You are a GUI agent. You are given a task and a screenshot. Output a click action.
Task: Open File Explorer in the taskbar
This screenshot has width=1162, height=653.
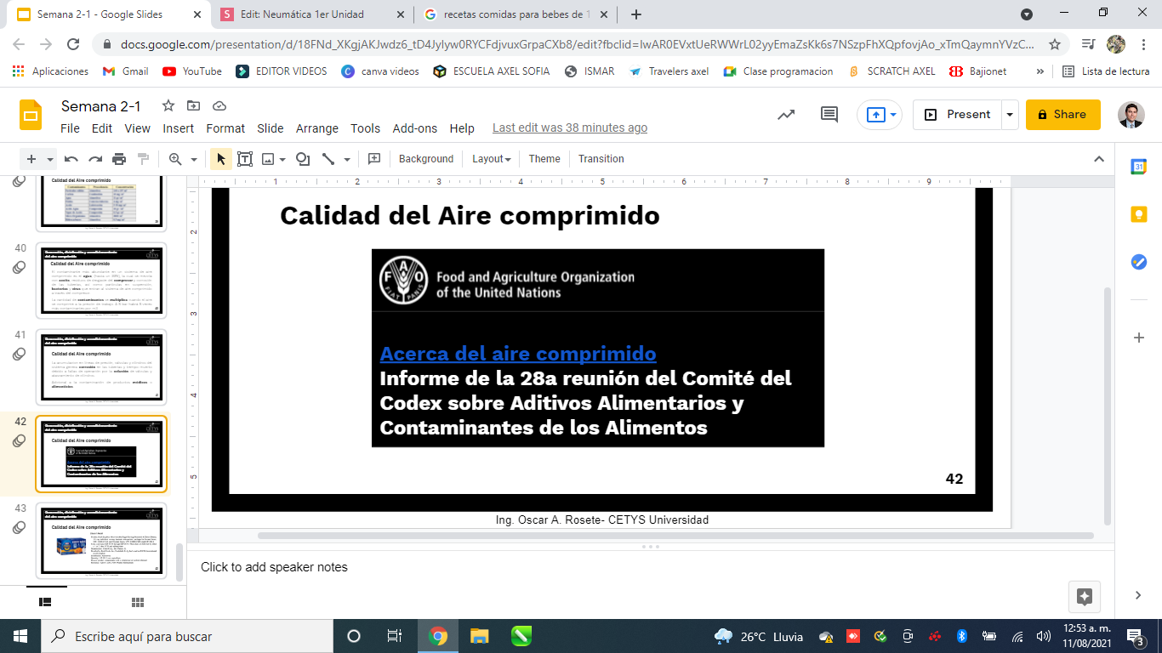(x=480, y=636)
